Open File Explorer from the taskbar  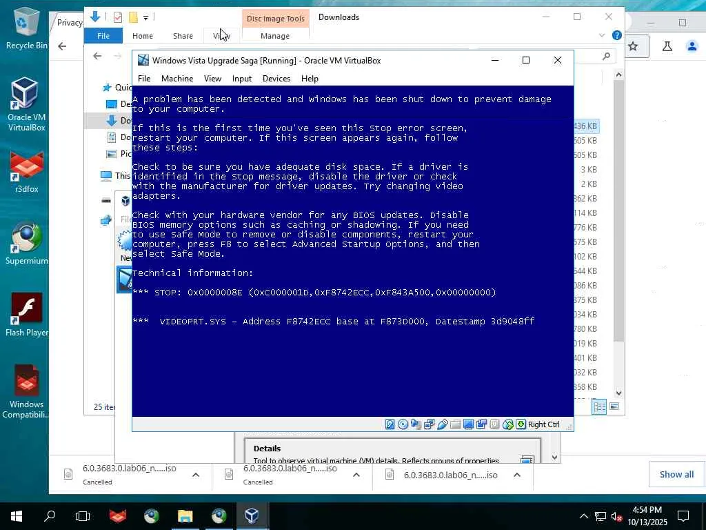pos(185,516)
